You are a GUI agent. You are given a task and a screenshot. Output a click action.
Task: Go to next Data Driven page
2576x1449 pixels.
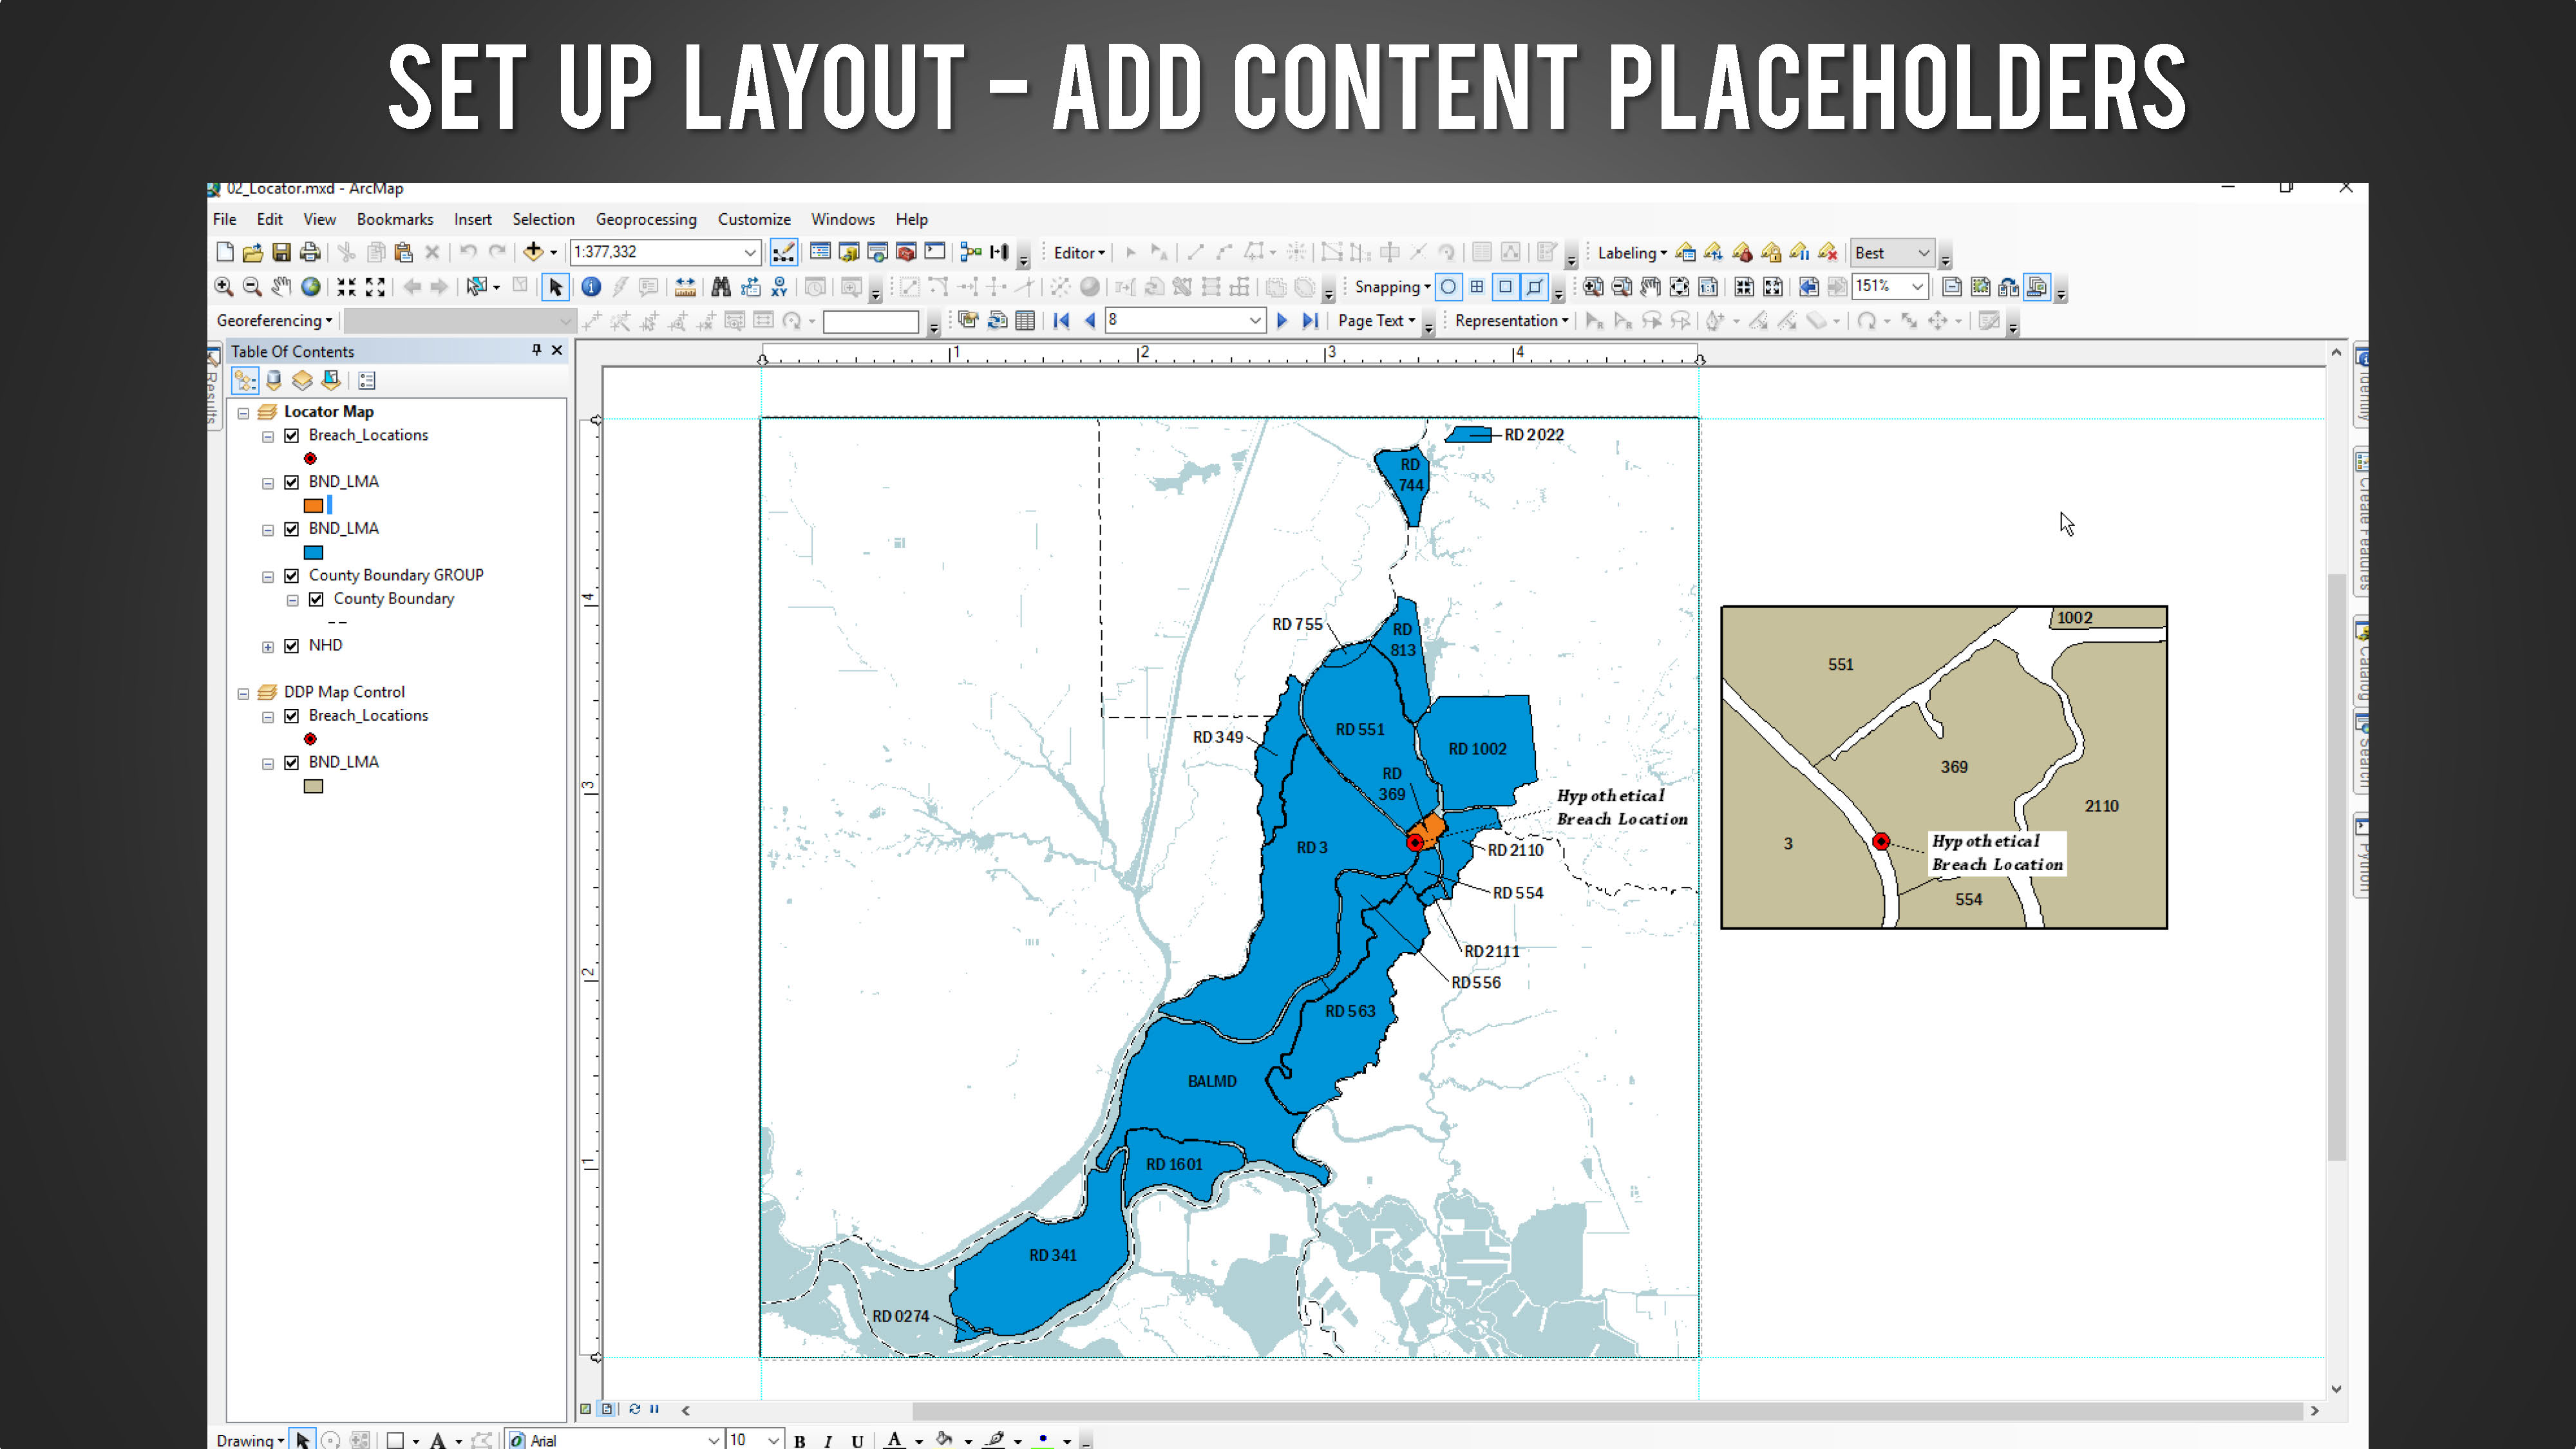tap(1282, 320)
